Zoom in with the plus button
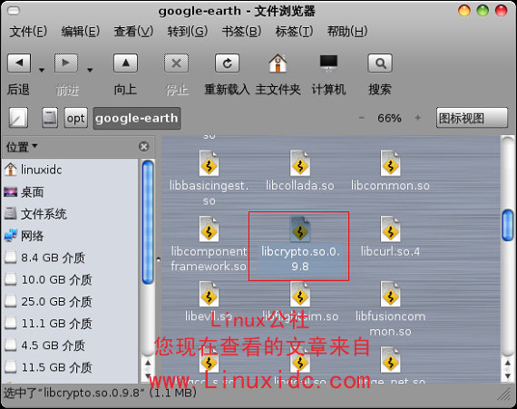 pos(418,118)
